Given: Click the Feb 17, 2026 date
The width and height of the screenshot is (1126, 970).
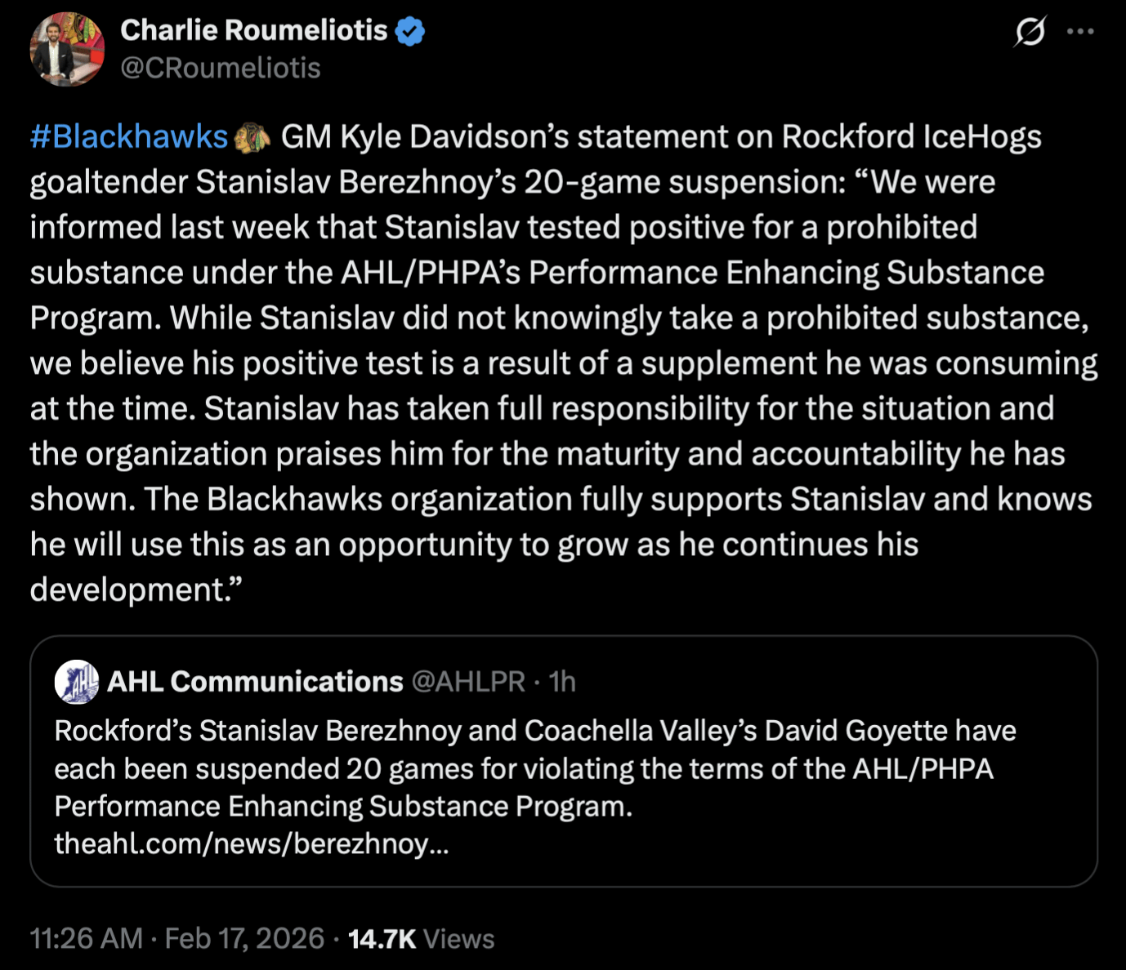Looking at the screenshot, I should 244,938.
